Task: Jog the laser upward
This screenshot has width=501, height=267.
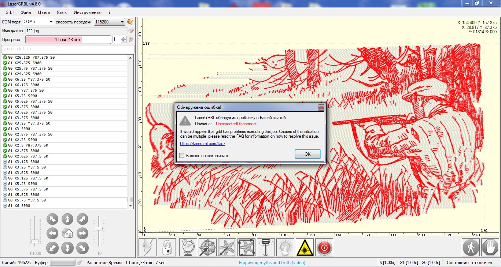Action: pyautogui.click(x=67, y=219)
